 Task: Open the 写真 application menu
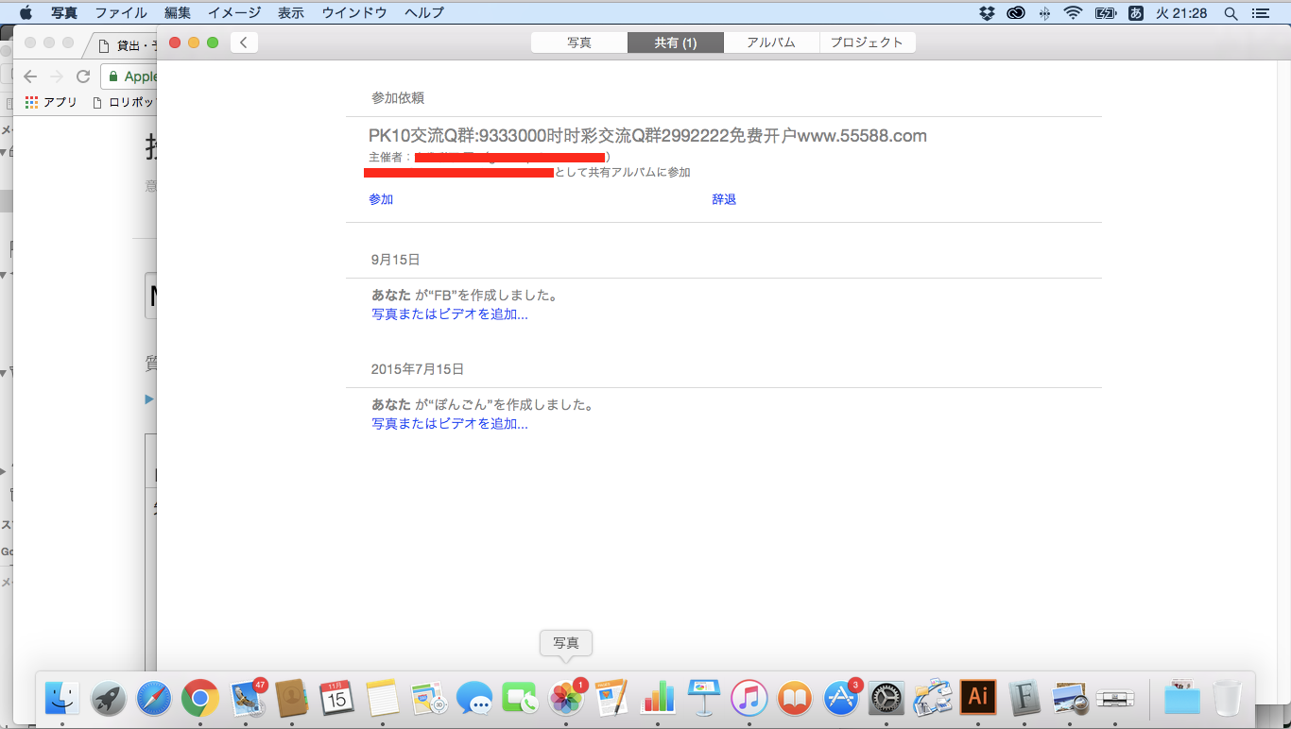pyautogui.click(x=64, y=13)
